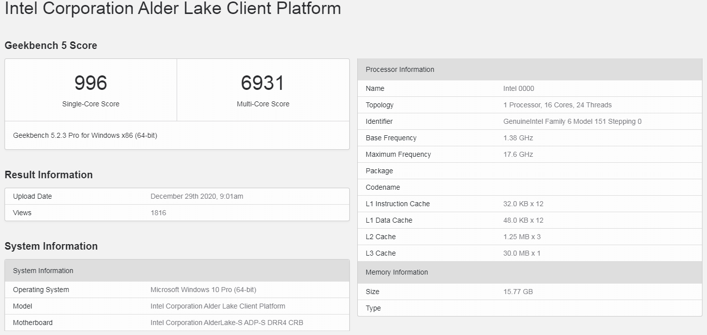
Task: Select the "Model" row label
Action: coord(23,306)
